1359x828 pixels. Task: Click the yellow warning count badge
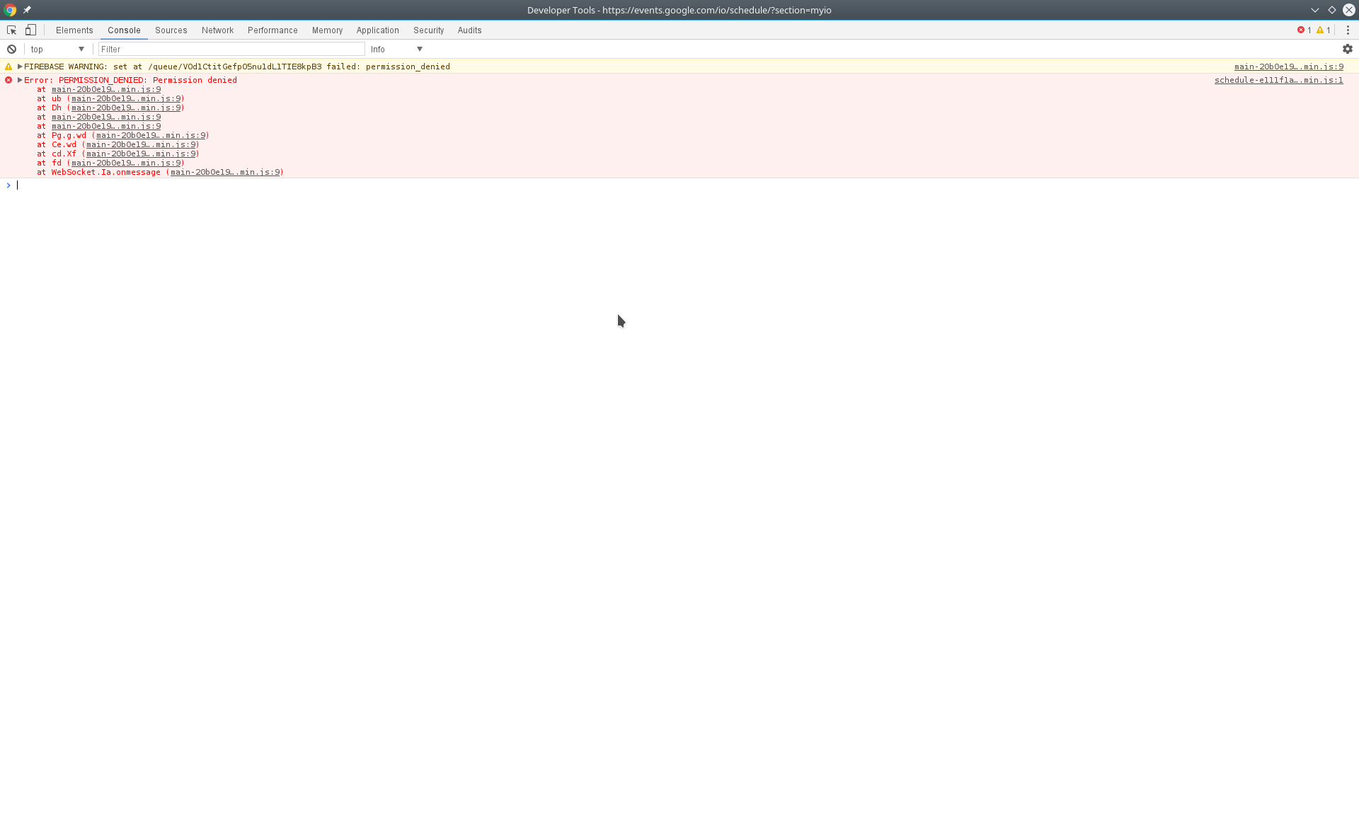[1324, 30]
